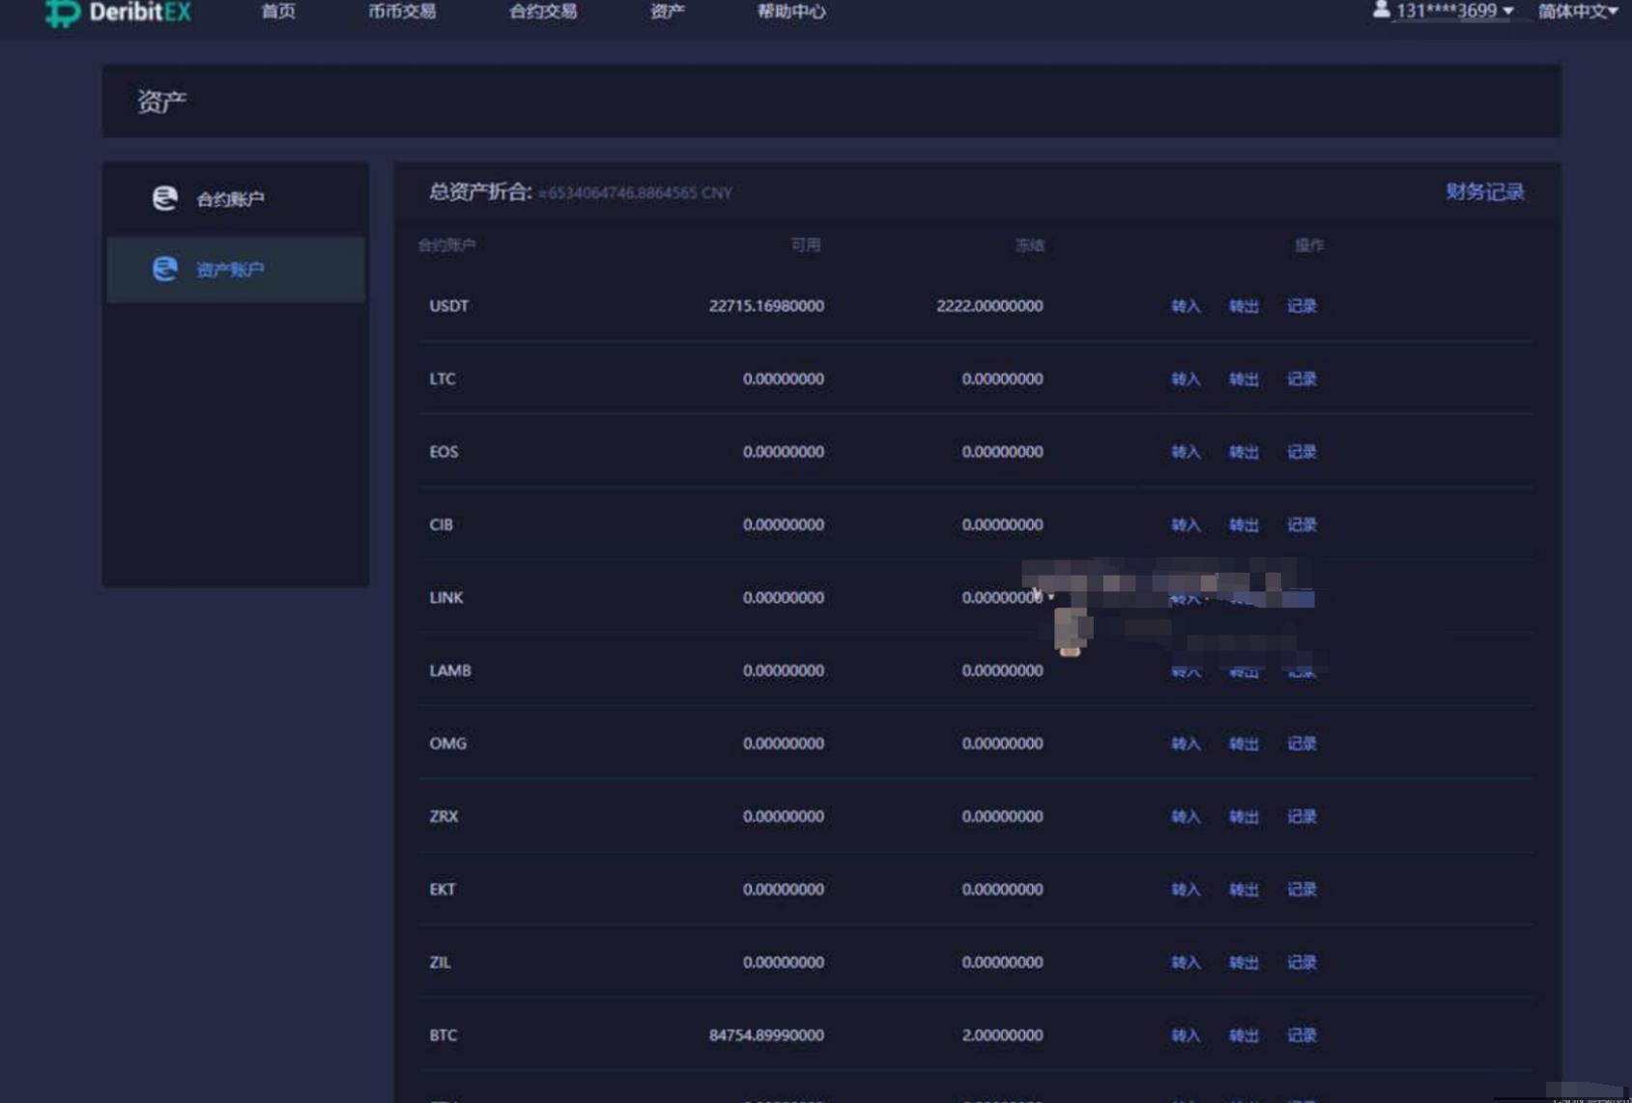Click 记录 for LTC

[x=1302, y=379]
